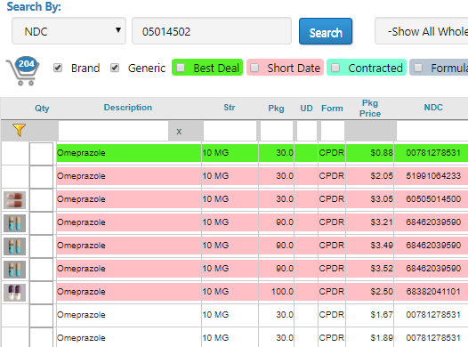Select NDC 68382041101

coord(433,291)
